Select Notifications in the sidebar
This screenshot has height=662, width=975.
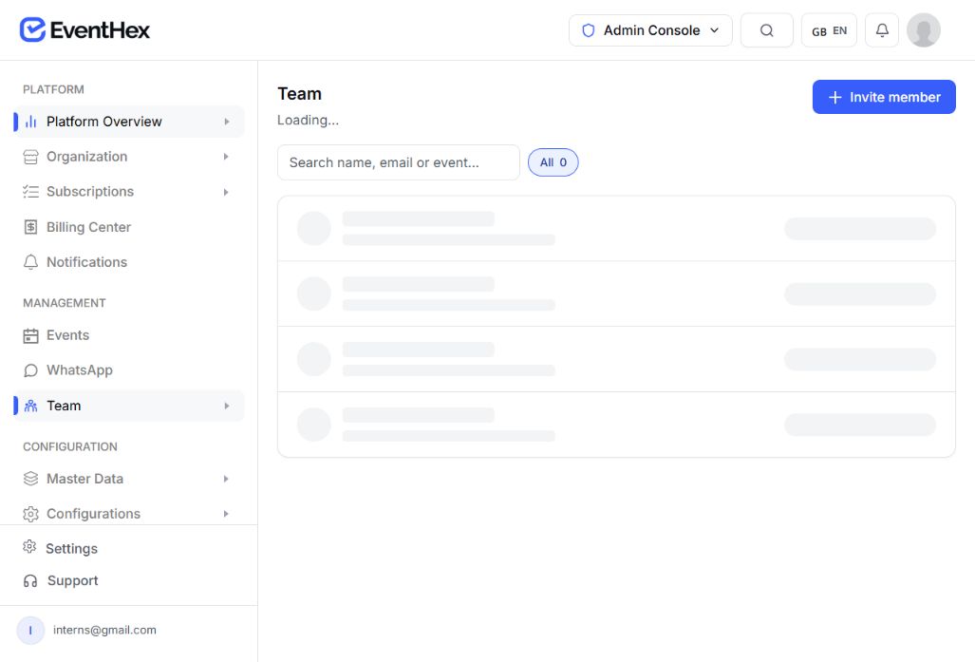(129, 262)
